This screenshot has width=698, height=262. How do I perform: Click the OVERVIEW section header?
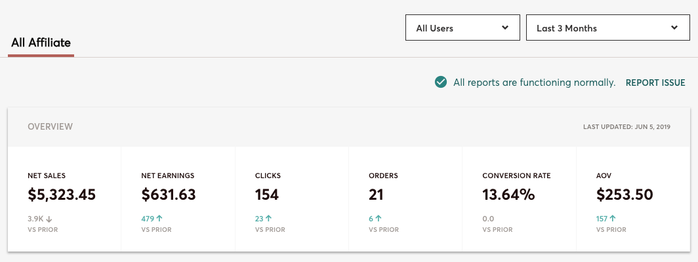(50, 126)
